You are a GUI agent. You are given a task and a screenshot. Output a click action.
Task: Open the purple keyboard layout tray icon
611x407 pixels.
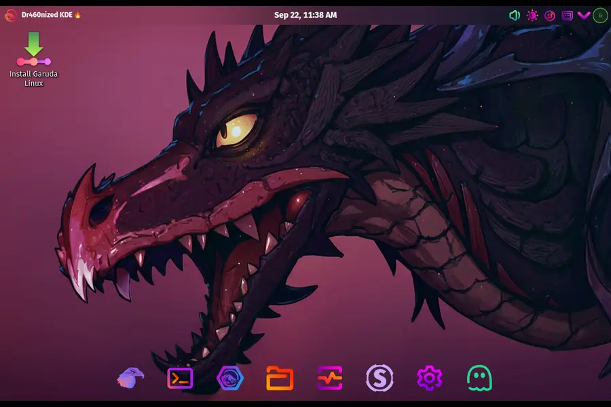coord(567,16)
